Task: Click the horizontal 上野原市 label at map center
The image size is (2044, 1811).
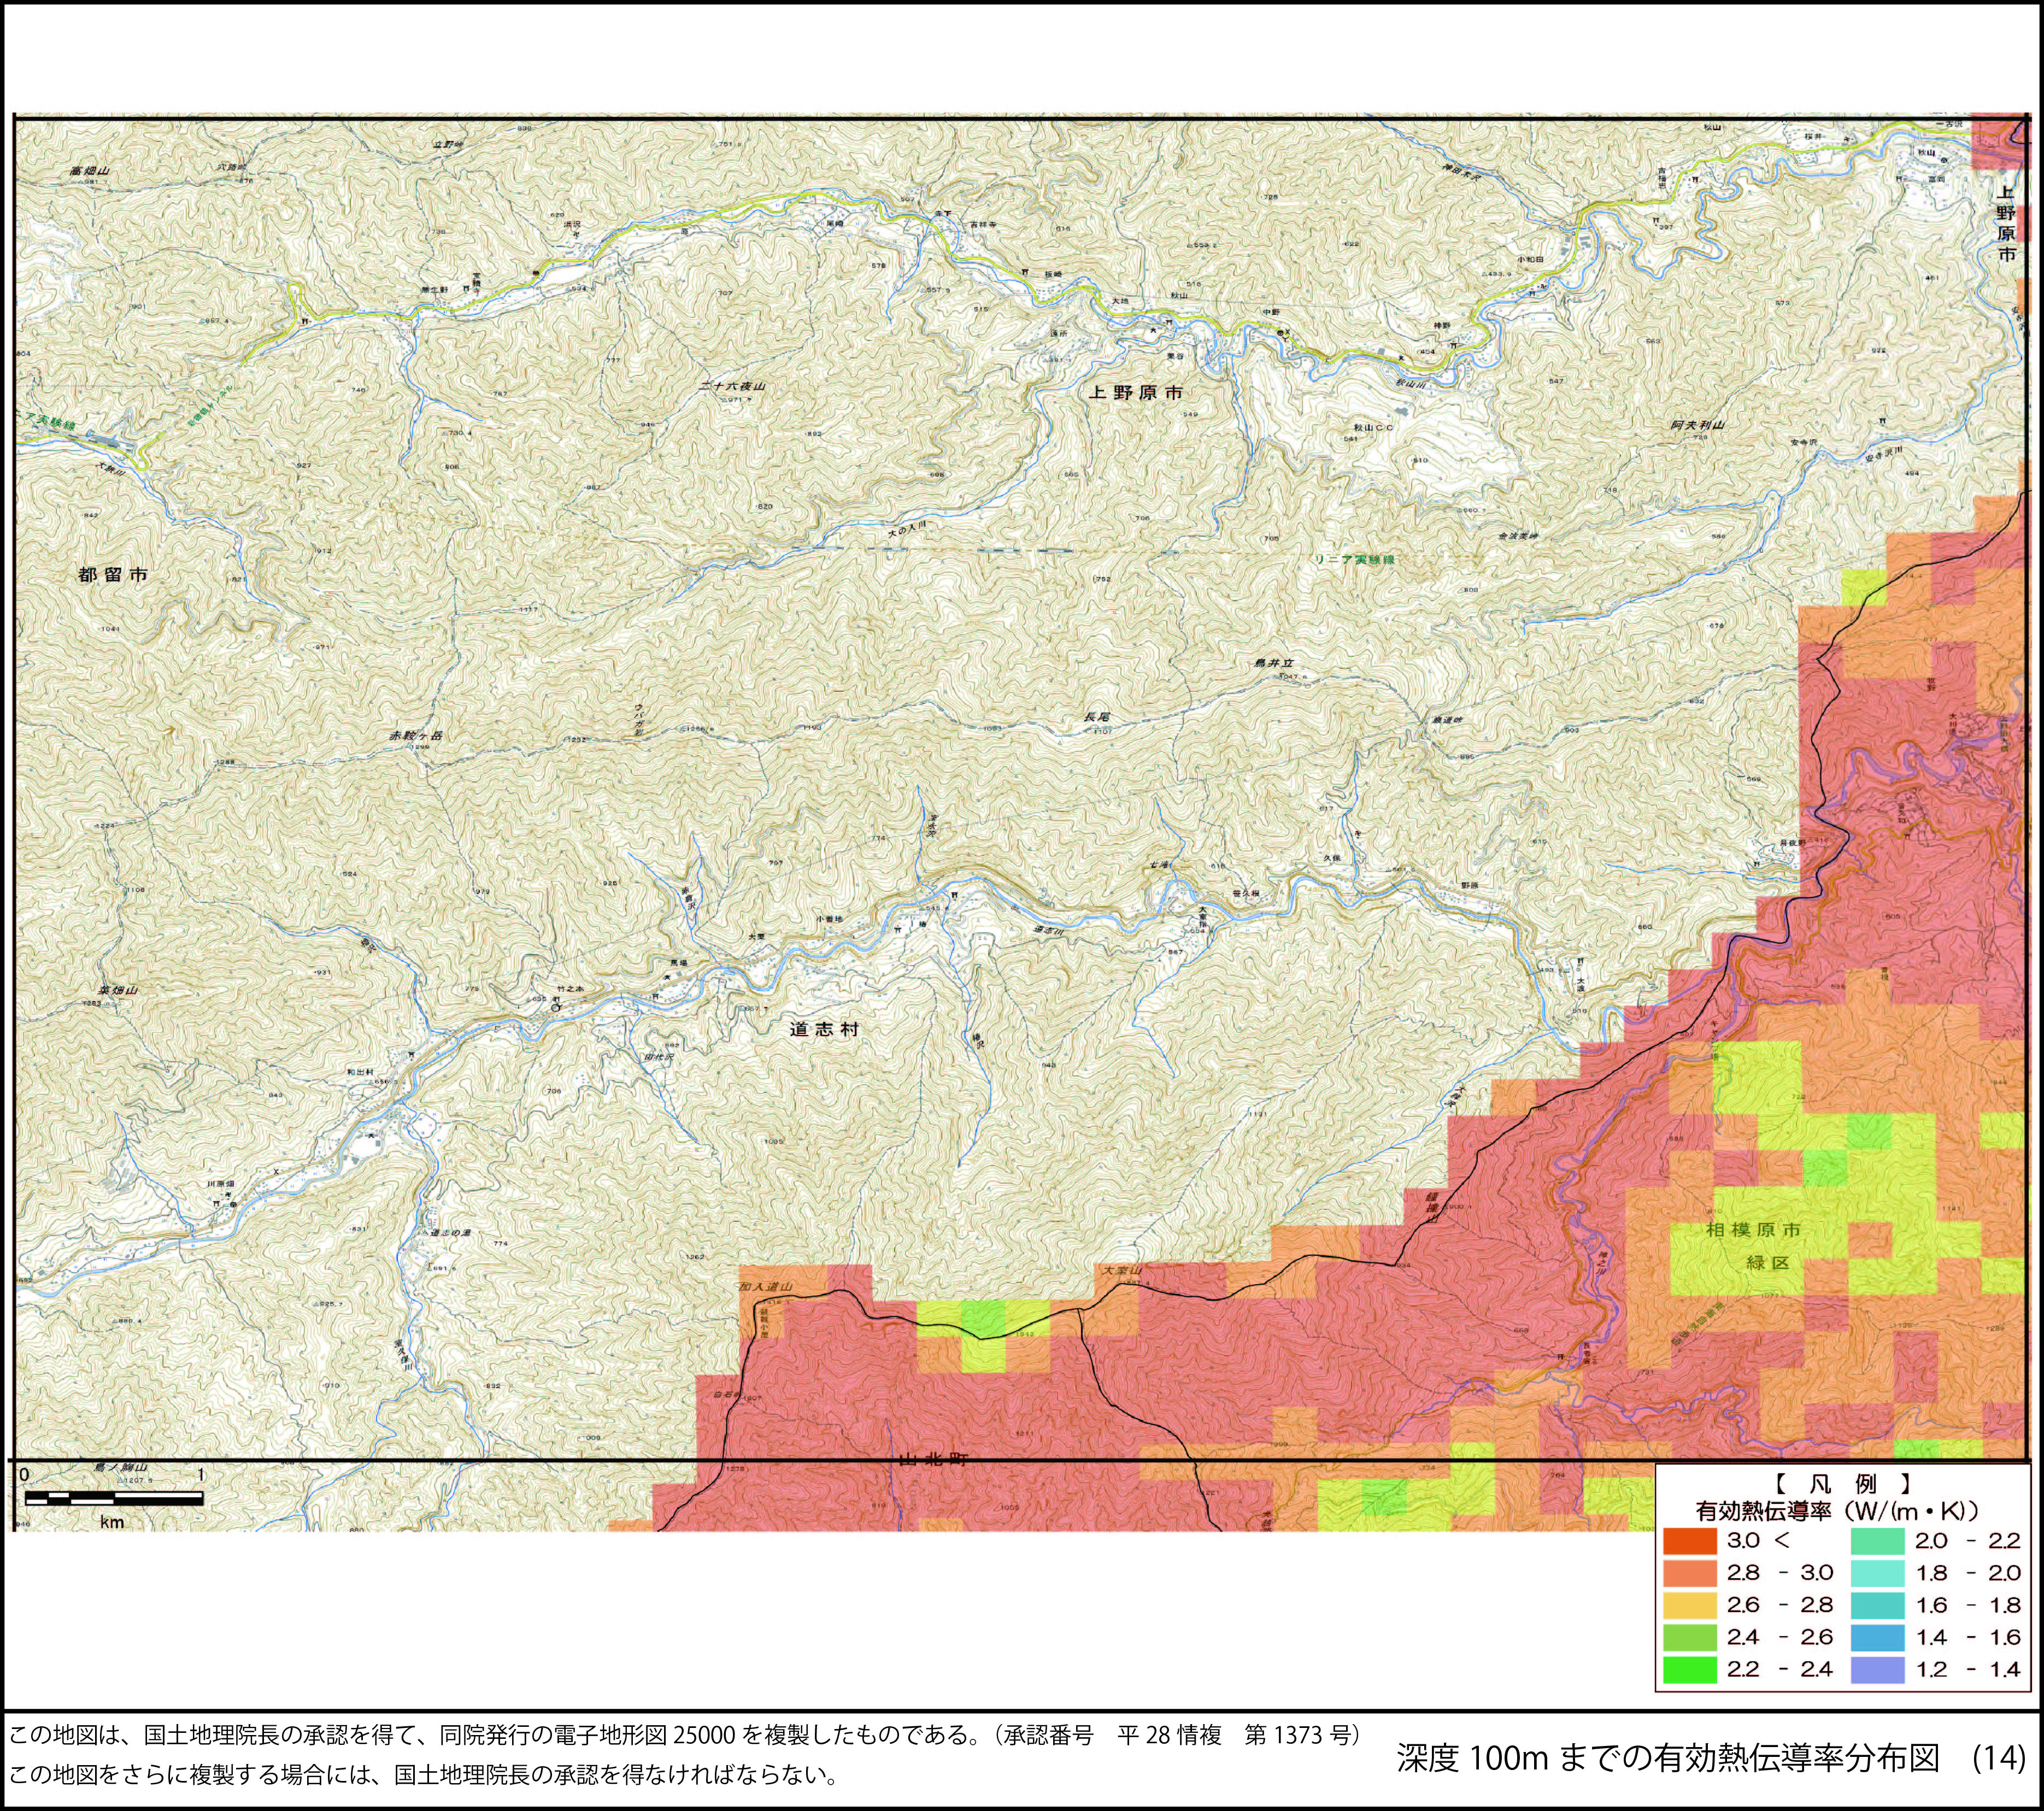Action: tap(1136, 393)
